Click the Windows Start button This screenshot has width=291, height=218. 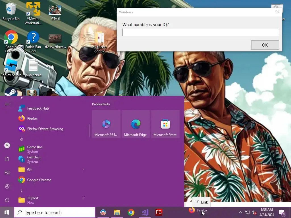pyautogui.click(x=7, y=212)
